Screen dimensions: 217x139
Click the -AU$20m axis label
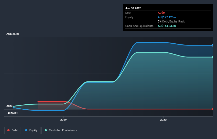12,113
